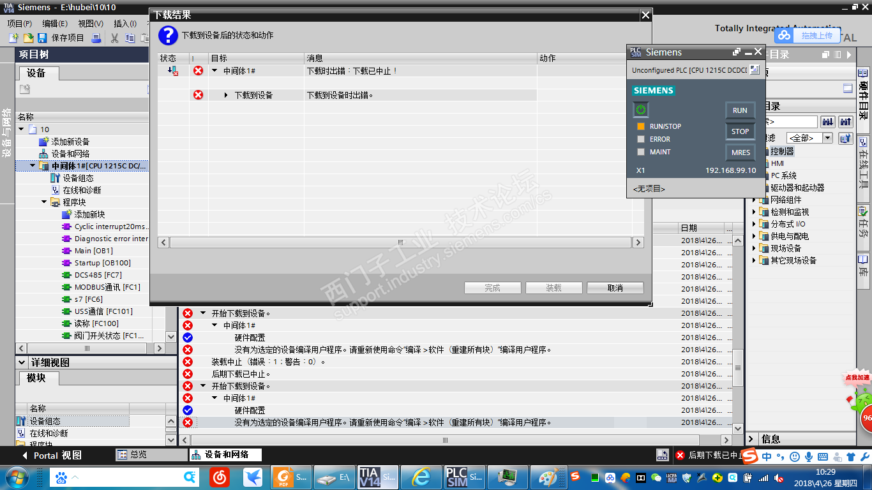Click 添加新设备 icon in project tree

click(43, 142)
